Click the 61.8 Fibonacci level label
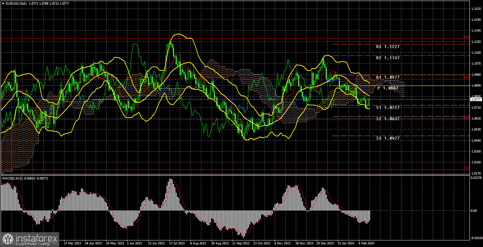Viewport: 483px width, 247px height. (466, 37)
